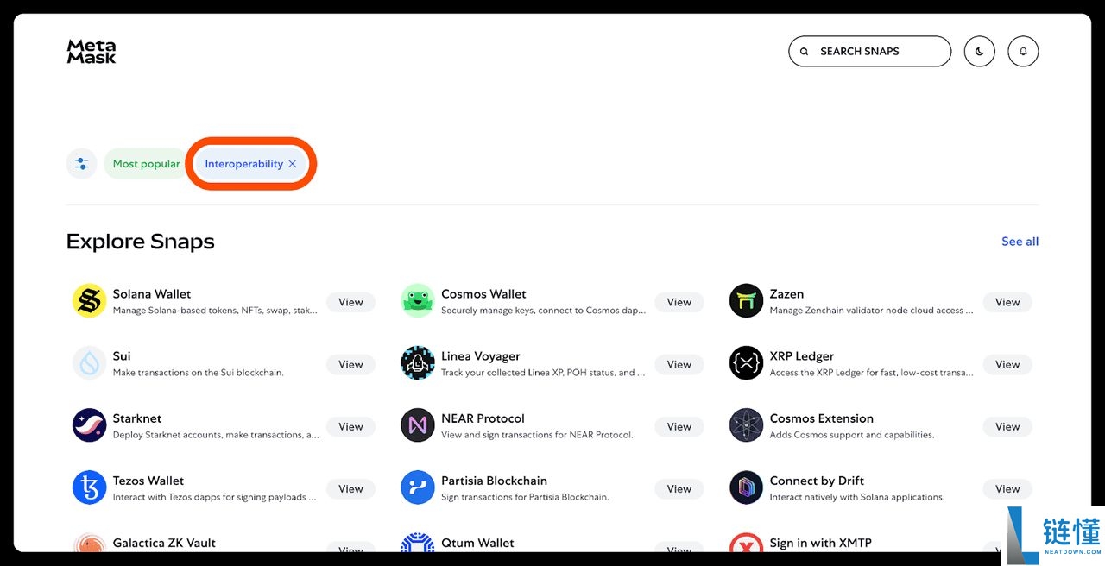Click the Connect by Drift icon

tap(746, 487)
